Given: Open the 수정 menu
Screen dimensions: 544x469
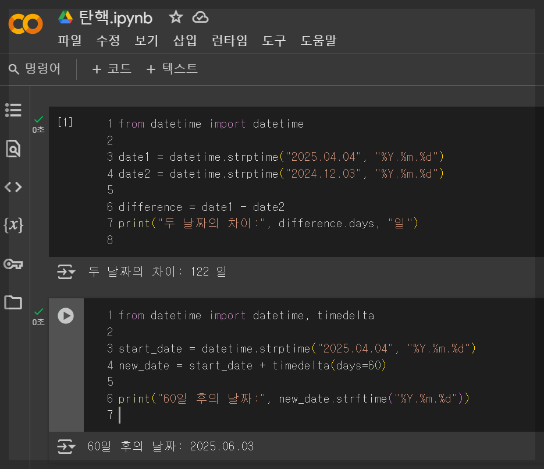Looking at the screenshot, I should 108,40.
